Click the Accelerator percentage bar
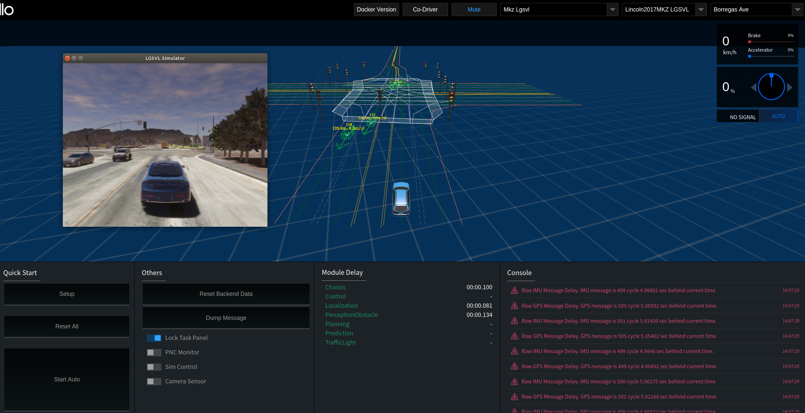 point(771,56)
